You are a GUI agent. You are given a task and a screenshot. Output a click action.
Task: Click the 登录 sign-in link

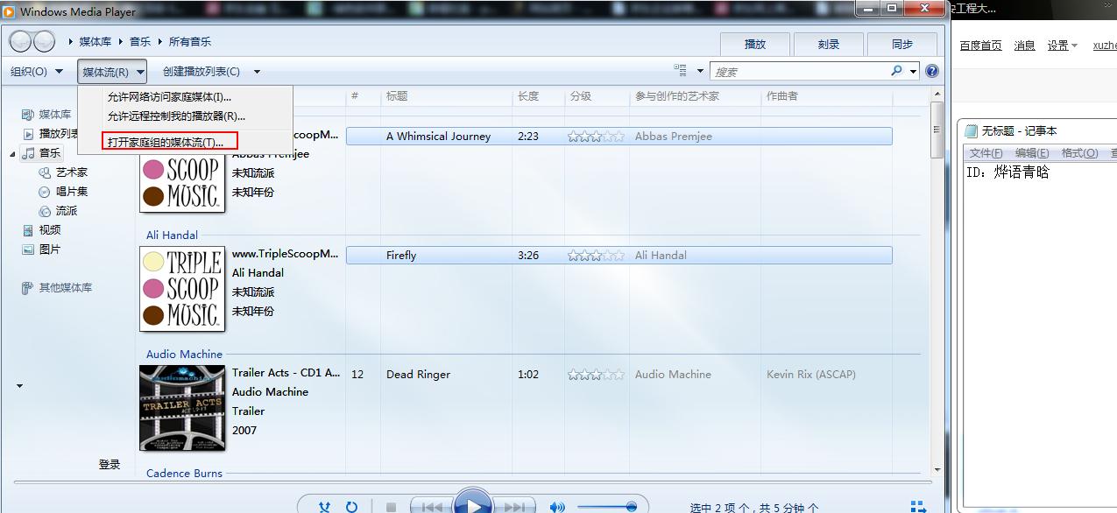click(110, 465)
